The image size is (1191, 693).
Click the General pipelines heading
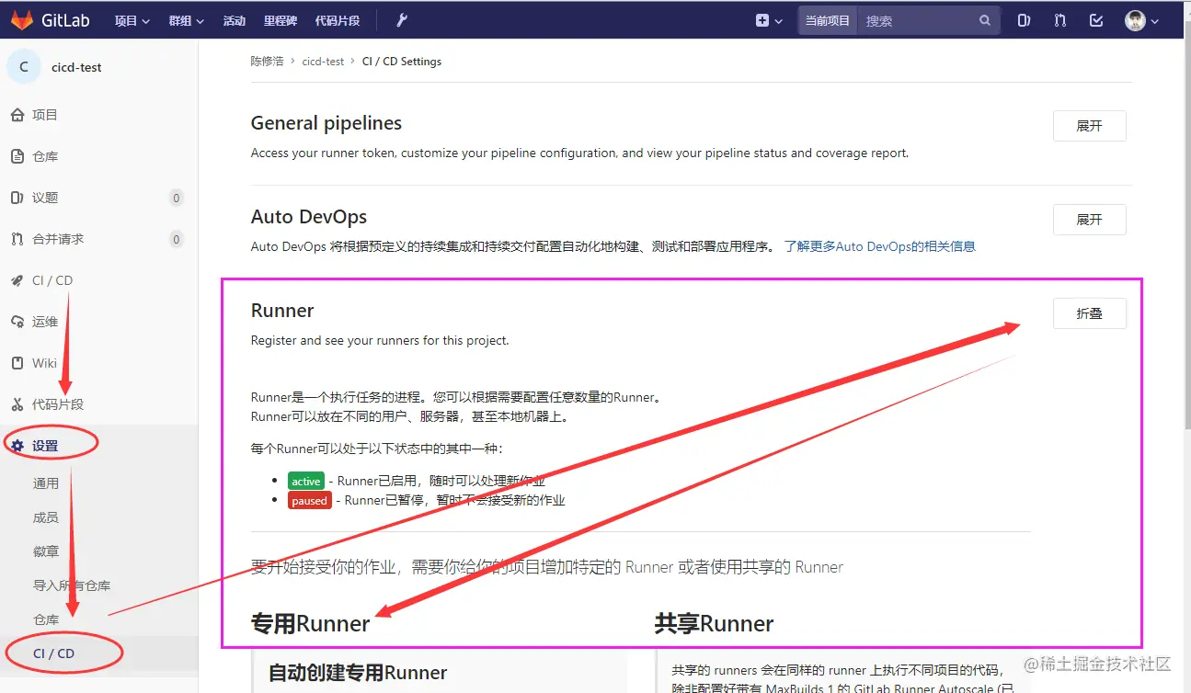[x=326, y=123]
